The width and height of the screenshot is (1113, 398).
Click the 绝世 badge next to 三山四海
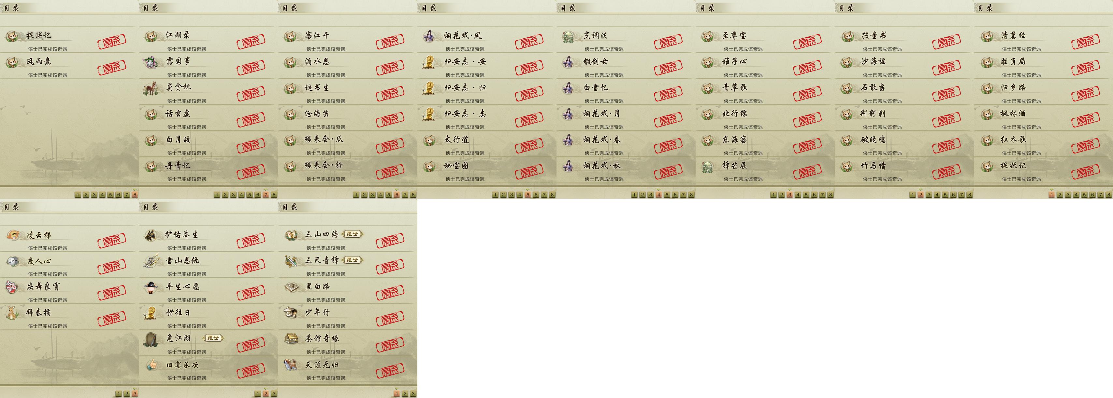click(x=352, y=234)
